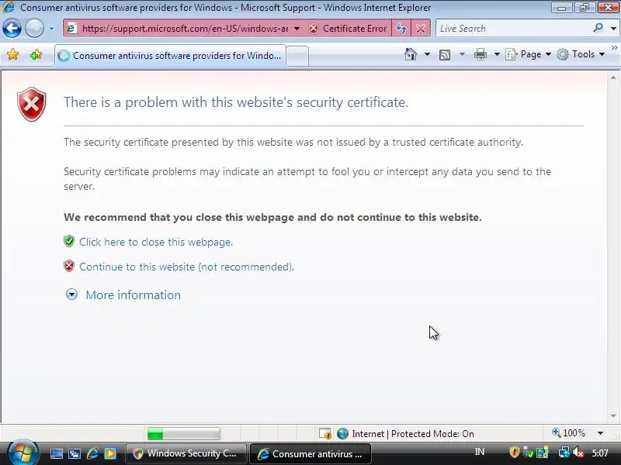
Task: Click the page icon in the address bar
Action: pyautogui.click(x=71, y=29)
